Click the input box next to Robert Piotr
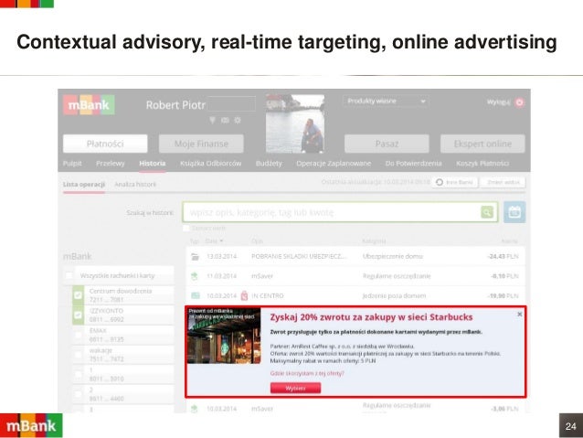This screenshot has width=583, height=438. click(231, 104)
